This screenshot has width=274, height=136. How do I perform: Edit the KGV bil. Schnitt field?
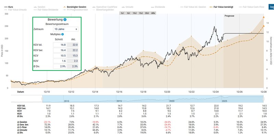tap(60, 45)
